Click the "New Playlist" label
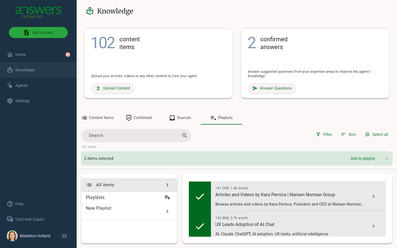 click(x=99, y=208)
